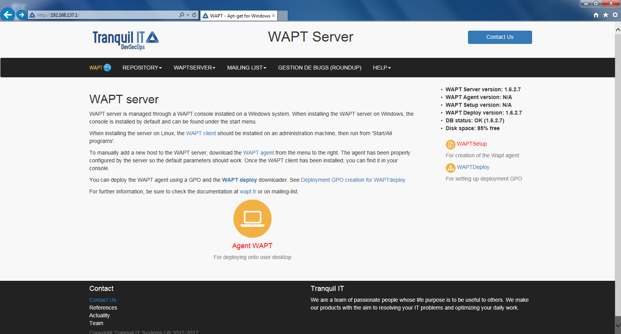621x334 pixels.
Task: Open the footer Team link
Action: click(x=96, y=323)
